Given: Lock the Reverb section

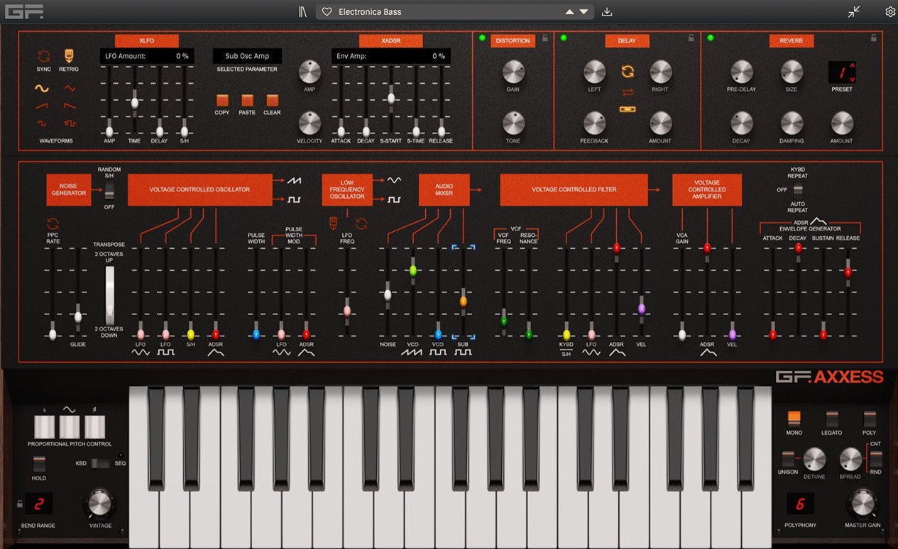Looking at the screenshot, I should tap(873, 38).
